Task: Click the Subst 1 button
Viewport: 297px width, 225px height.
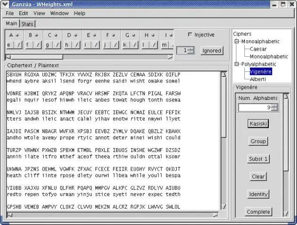Action: click(258, 159)
